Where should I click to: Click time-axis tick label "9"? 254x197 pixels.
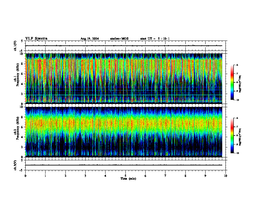coord(205,176)
